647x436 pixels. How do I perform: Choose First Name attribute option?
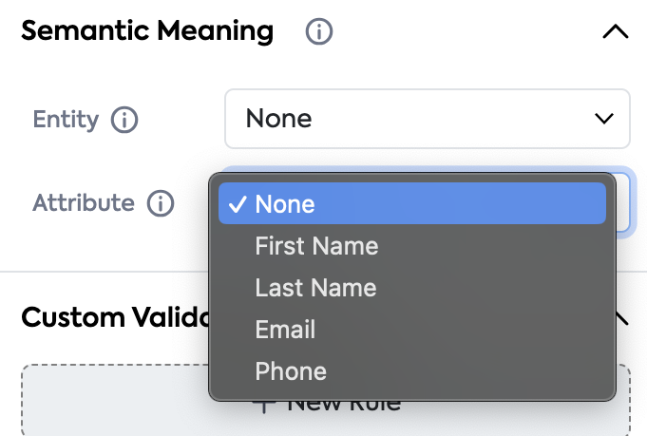[316, 246]
